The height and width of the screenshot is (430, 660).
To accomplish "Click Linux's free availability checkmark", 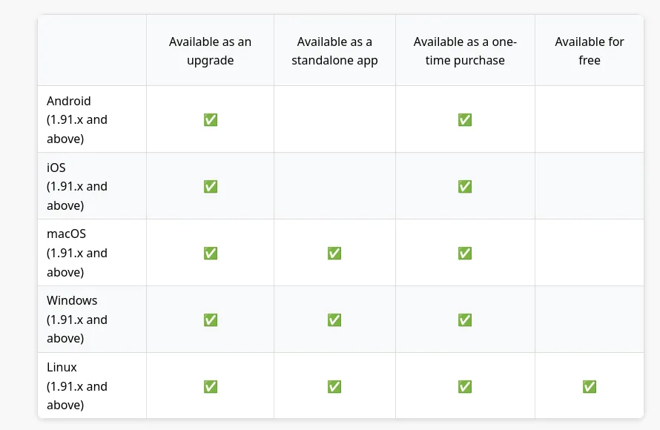I will [x=590, y=386].
